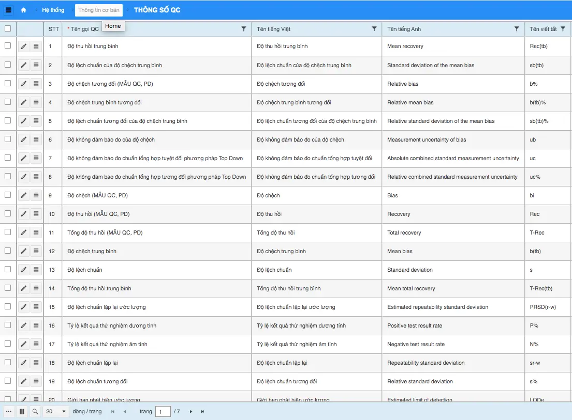Open list icon for row 6
Image resolution: width=572 pixels, height=420 pixels.
(36, 139)
